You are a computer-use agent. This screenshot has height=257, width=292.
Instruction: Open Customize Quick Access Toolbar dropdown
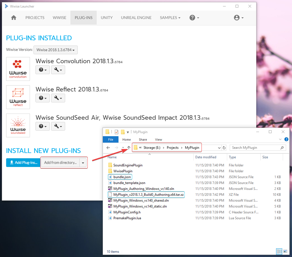coord(128,132)
